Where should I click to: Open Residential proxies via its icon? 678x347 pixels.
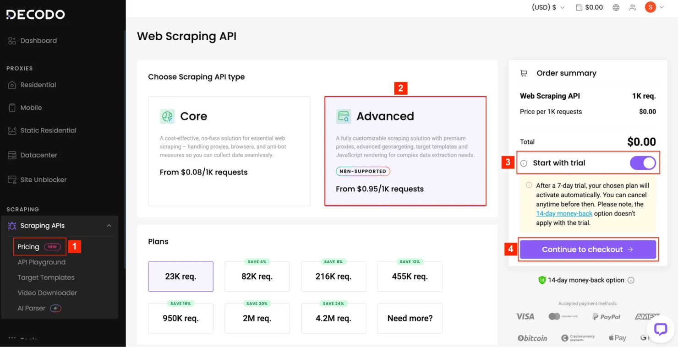click(x=12, y=85)
